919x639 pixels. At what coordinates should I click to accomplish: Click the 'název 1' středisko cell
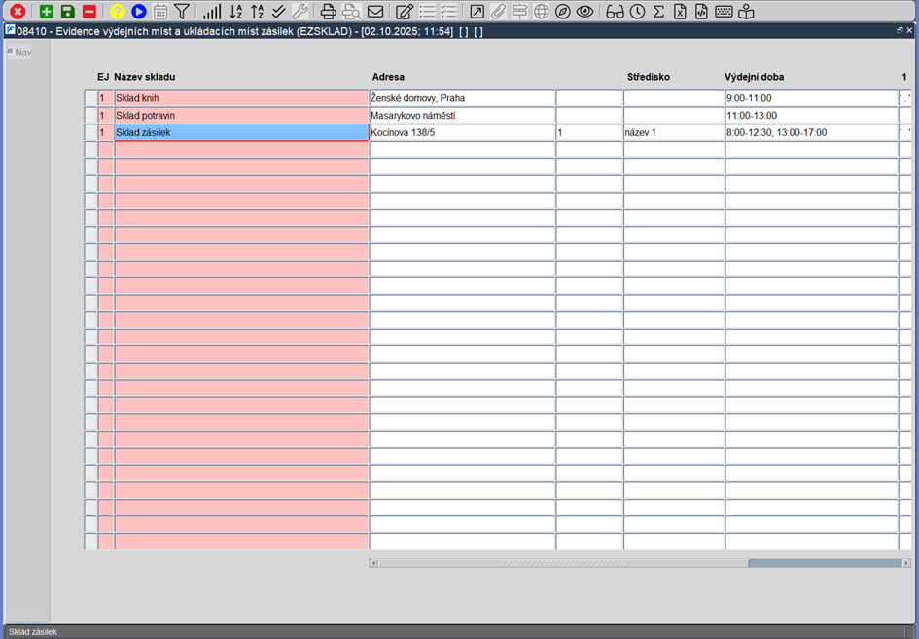pyautogui.click(x=673, y=132)
